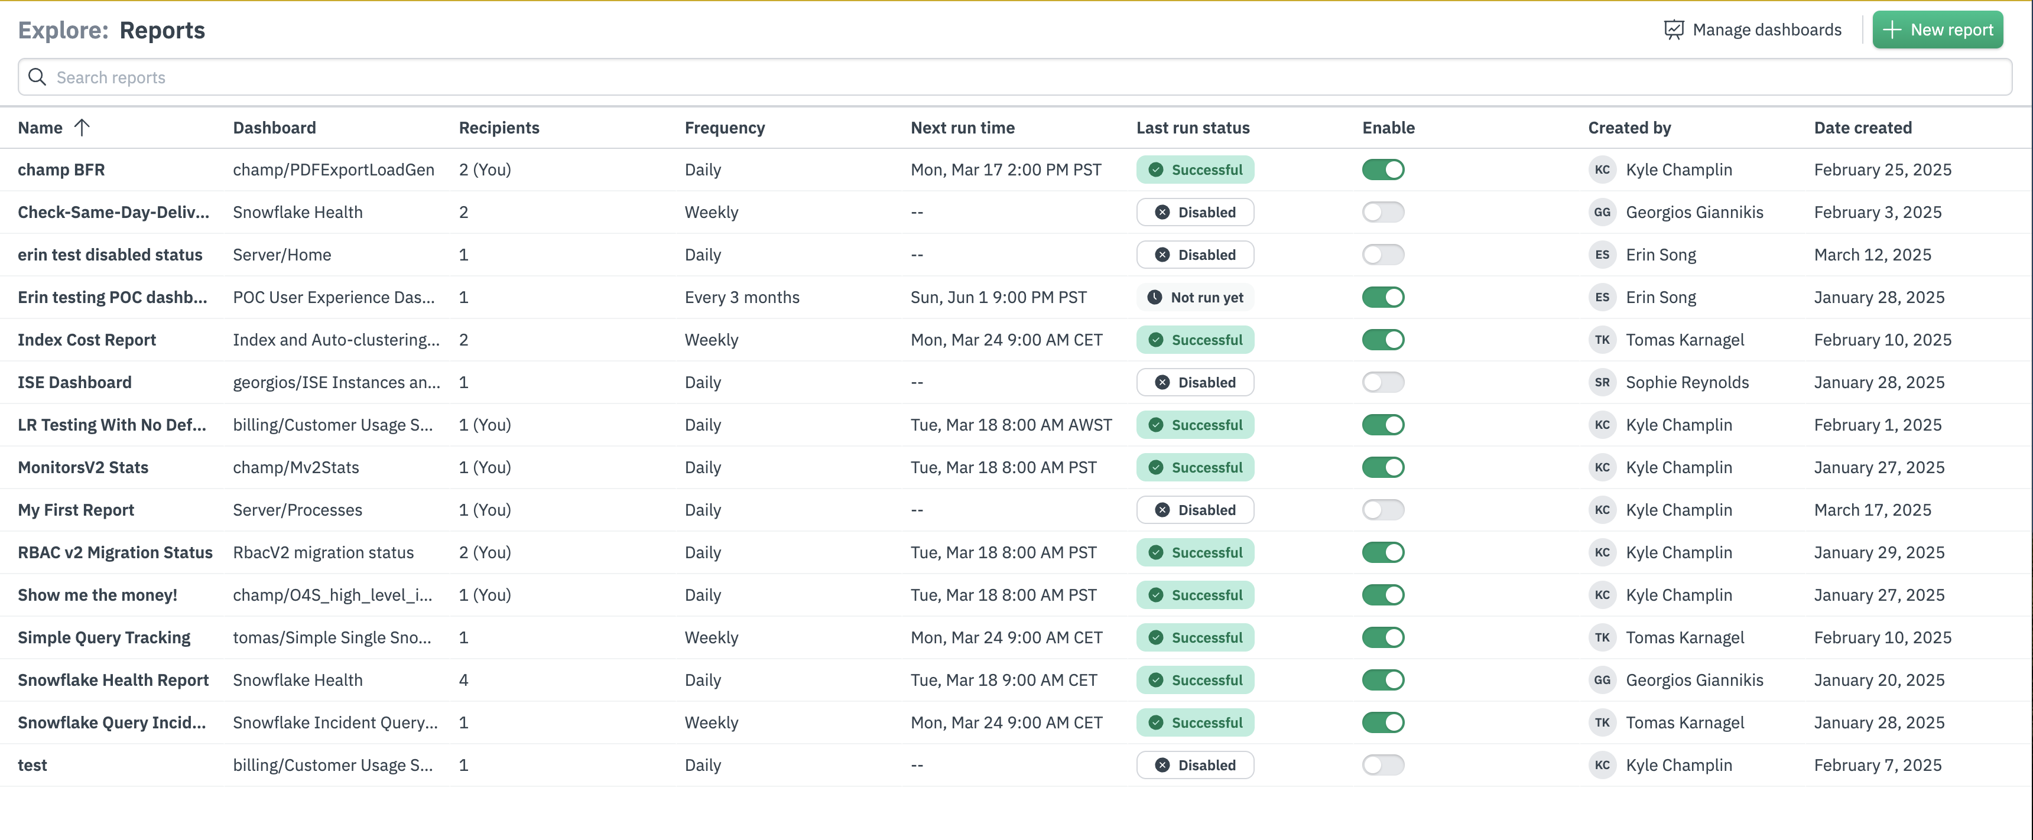Click the search magnifier icon
The height and width of the screenshot is (840, 2033).
point(36,77)
